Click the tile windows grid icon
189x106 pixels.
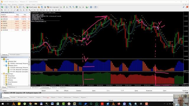point(76,7)
